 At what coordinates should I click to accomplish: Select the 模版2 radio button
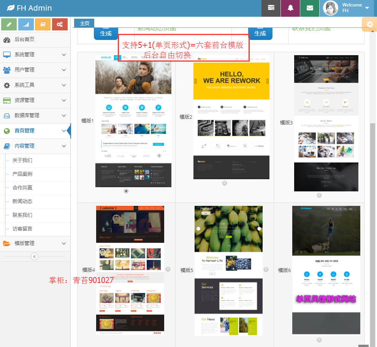[x=225, y=183]
